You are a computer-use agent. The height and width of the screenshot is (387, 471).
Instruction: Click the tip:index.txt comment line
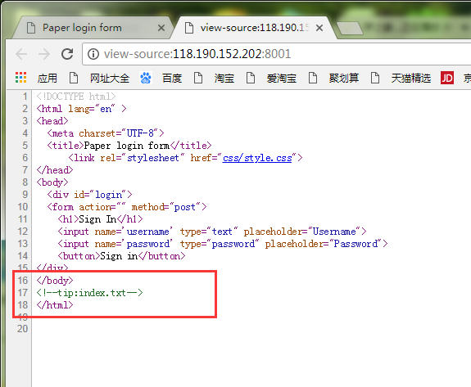tap(90, 293)
